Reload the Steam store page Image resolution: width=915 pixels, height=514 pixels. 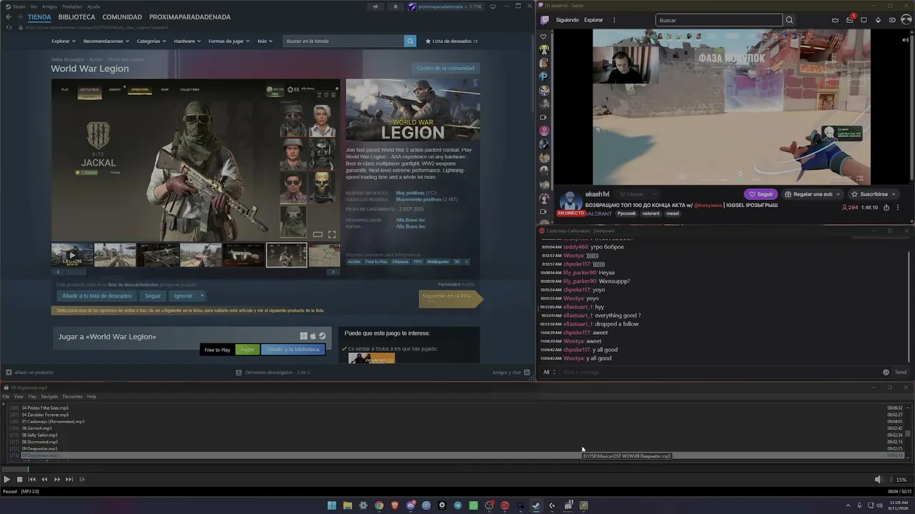9,27
